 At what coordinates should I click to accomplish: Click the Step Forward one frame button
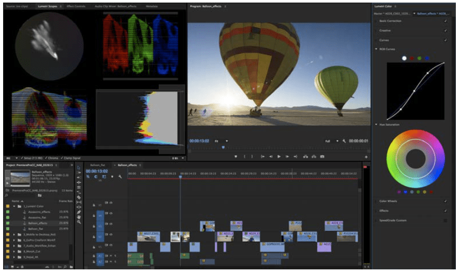[287, 156]
